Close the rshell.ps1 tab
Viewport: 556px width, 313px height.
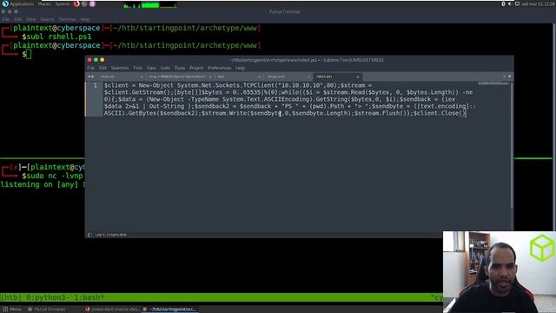pos(358,77)
